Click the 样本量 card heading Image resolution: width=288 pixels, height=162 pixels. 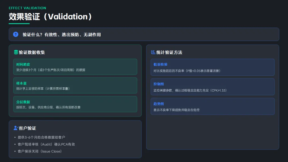[21, 83]
